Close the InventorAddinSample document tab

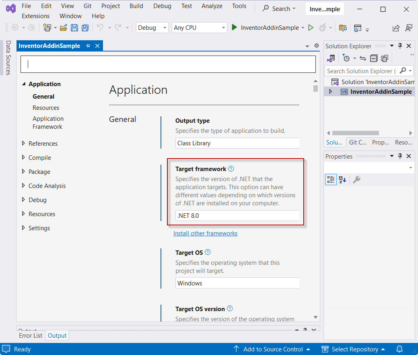point(97,46)
